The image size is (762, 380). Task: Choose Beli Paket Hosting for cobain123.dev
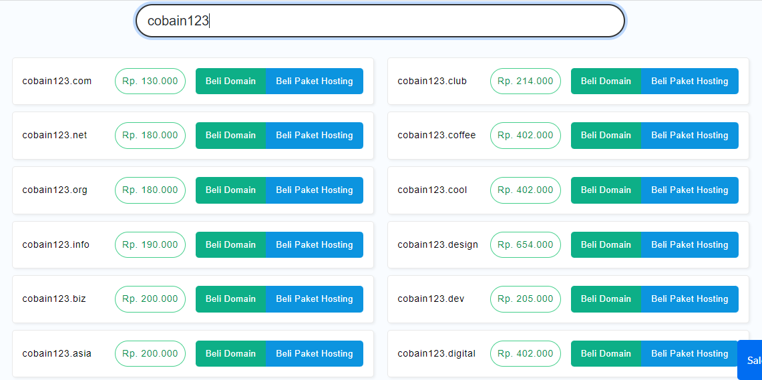point(690,299)
